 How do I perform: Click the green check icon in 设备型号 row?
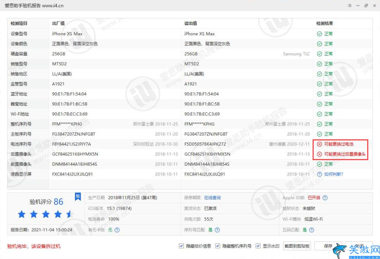coord(319,34)
